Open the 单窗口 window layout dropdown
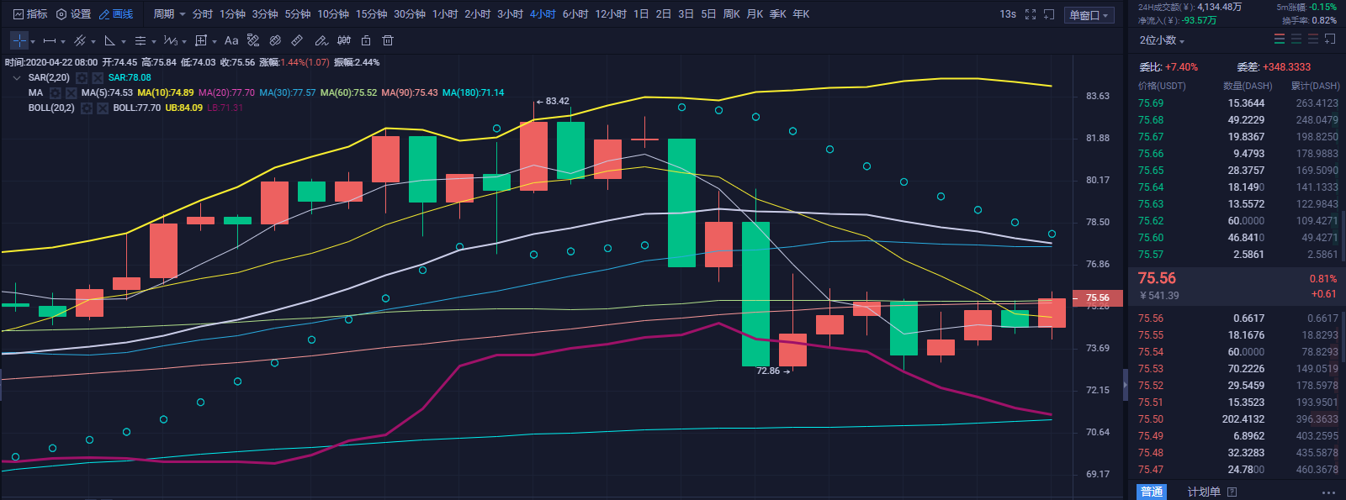Screen dimensions: 1346x500 tap(1089, 15)
